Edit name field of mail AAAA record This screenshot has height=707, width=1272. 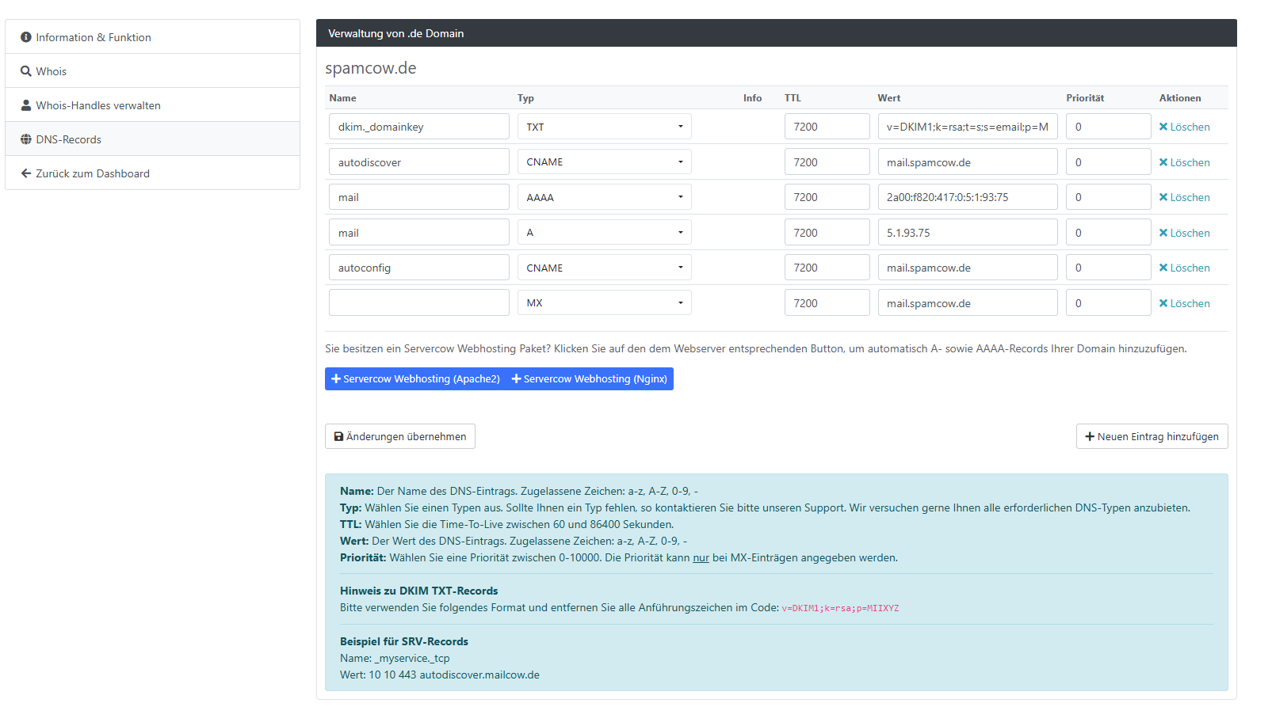point(419,197)
